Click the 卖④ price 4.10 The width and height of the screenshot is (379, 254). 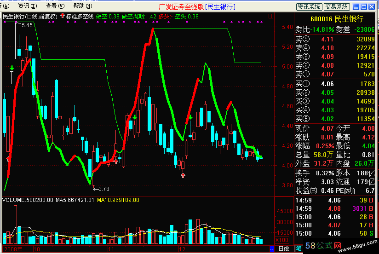pos(327,48)
